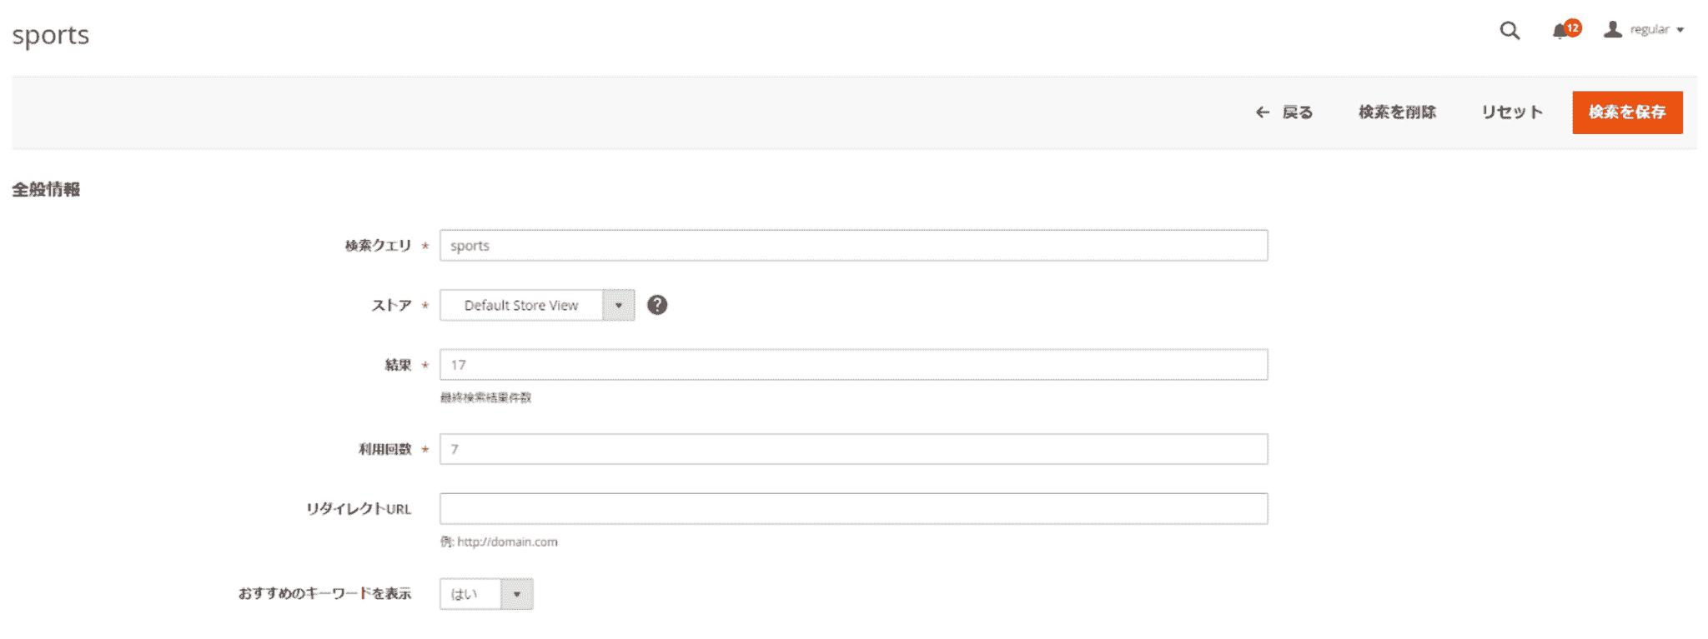Click into the 結果 number field
Screen dimensions: 1708x639
coord(853,365)
